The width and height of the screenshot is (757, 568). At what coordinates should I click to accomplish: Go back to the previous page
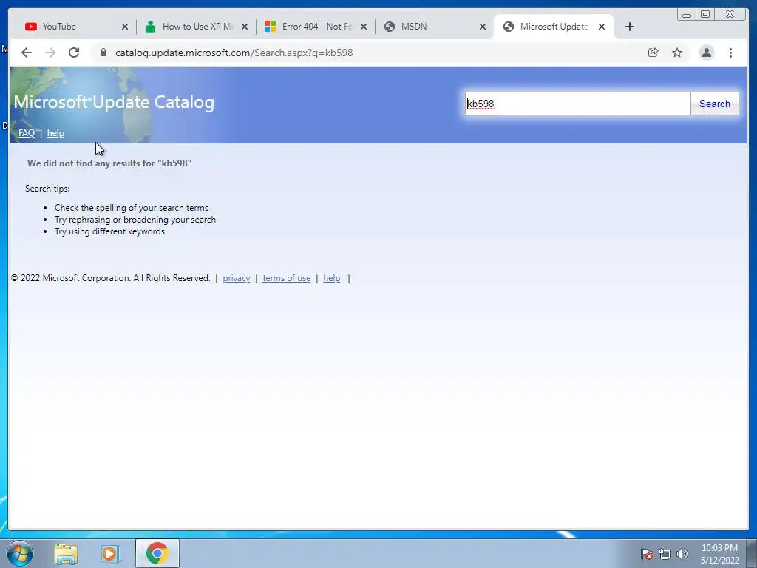(x=27, y=53)
